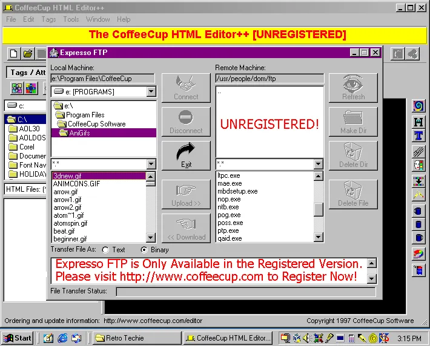
Task: Click the paint palette icon in right toolbar
Action: pyautogui.click(x=418, y=254)
